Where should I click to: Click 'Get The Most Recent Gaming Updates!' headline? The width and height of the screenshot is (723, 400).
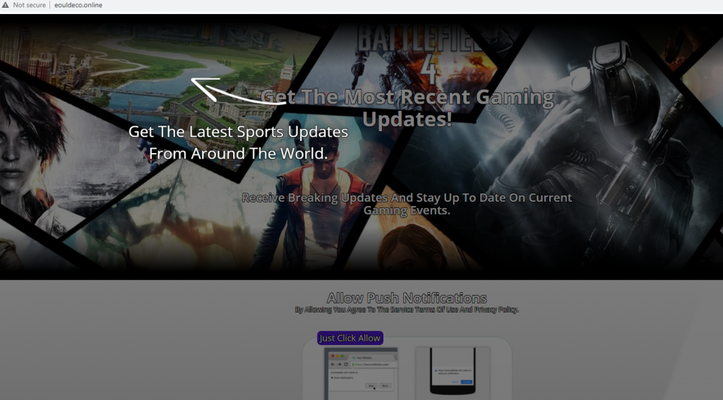point(407,108)
